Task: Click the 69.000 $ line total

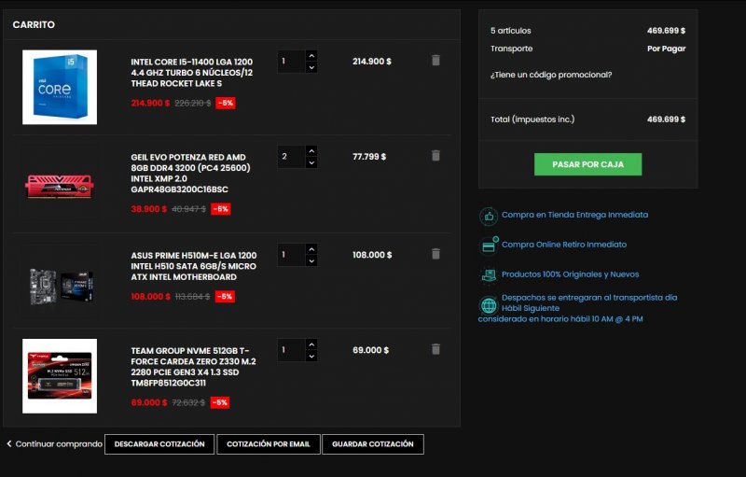Action: click(x=370, y=350)
